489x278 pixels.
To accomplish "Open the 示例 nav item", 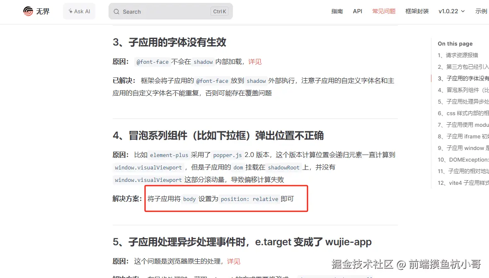I will click(x=481, y=11).
